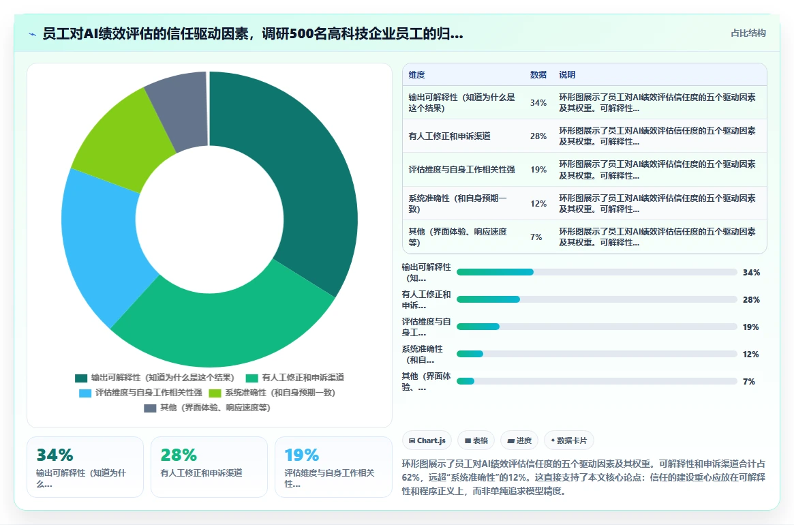Select table row 输出可解释性（知道为什么是这个结果）
The height and width of the screenshot is (525, 794).
click(584, 103)
